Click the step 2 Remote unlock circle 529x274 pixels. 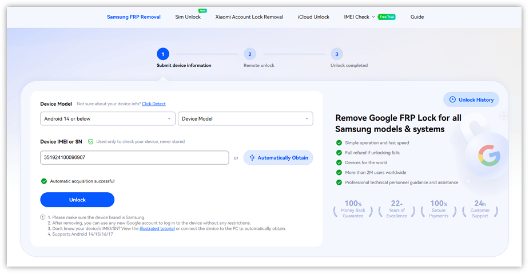tap(250, 54)
